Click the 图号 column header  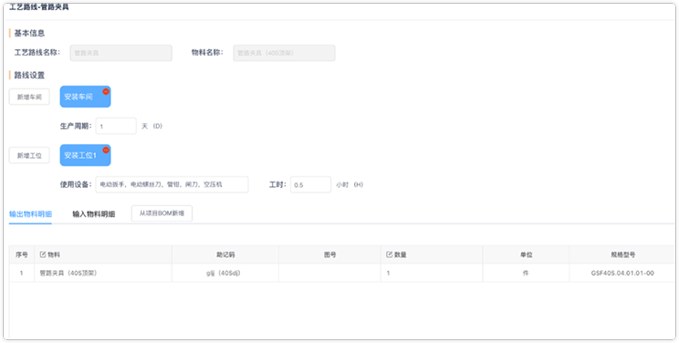tap(330, 255)
